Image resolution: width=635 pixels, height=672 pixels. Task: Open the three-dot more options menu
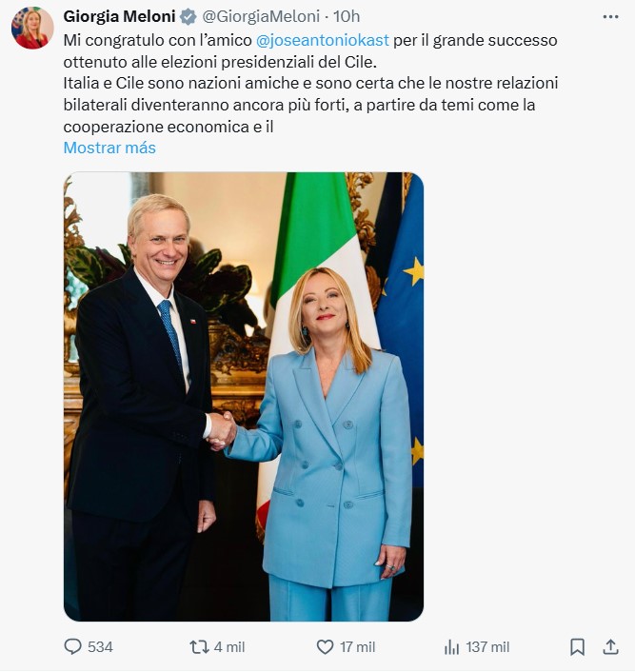pyautogui.click(x=610, y=16)
